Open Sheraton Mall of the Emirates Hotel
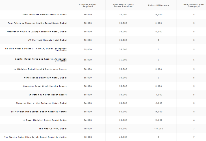This screenshot has width=206, height=141. [x=41, y=103]
